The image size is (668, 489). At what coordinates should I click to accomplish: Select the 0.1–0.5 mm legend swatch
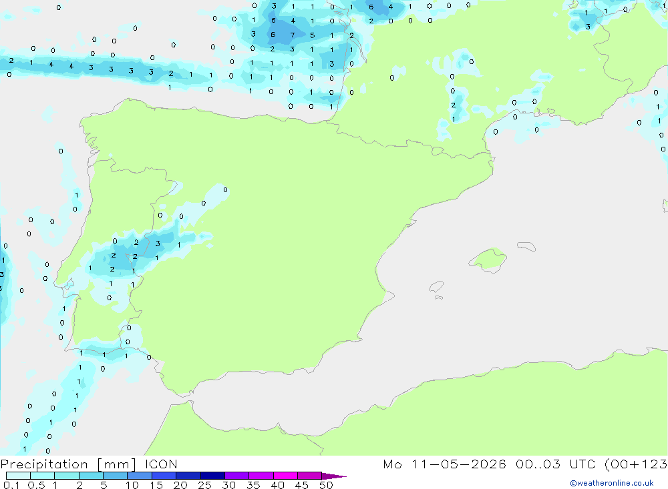click(18, 476)
